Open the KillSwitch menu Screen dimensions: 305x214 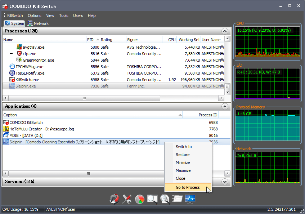(15, 15)
